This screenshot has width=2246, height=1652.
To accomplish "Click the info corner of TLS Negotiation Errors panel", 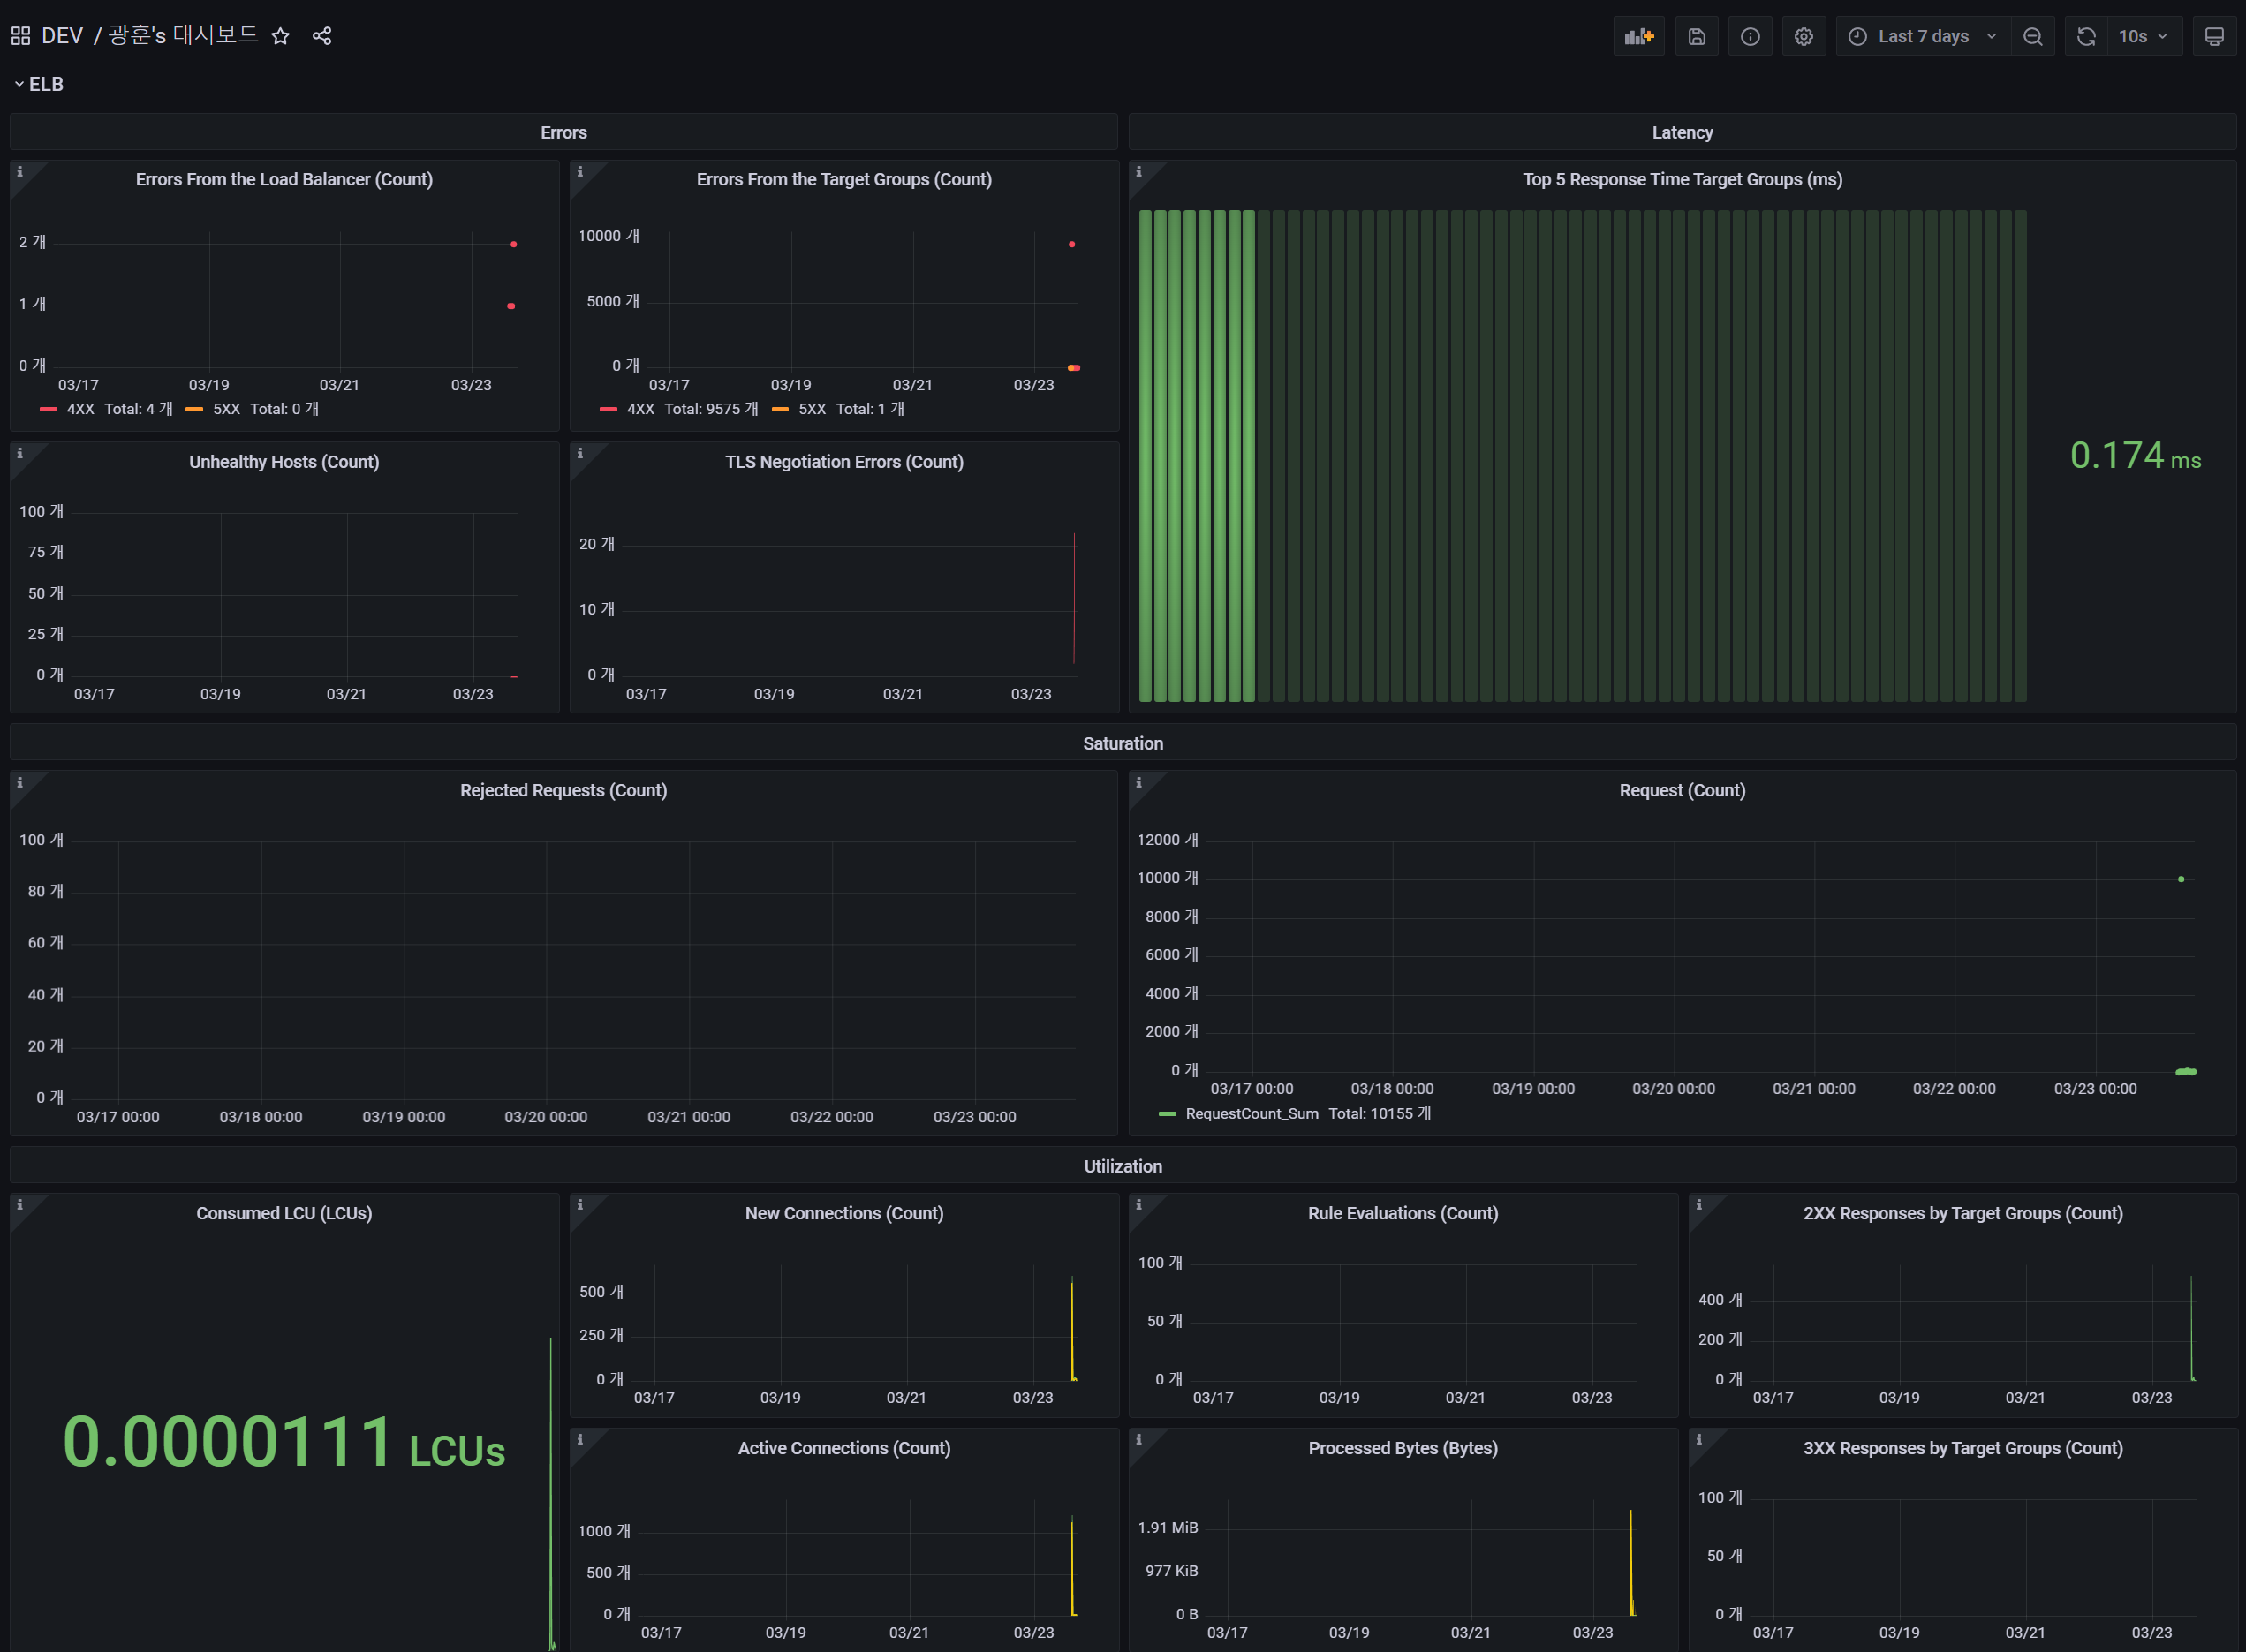I will point(581,453).
